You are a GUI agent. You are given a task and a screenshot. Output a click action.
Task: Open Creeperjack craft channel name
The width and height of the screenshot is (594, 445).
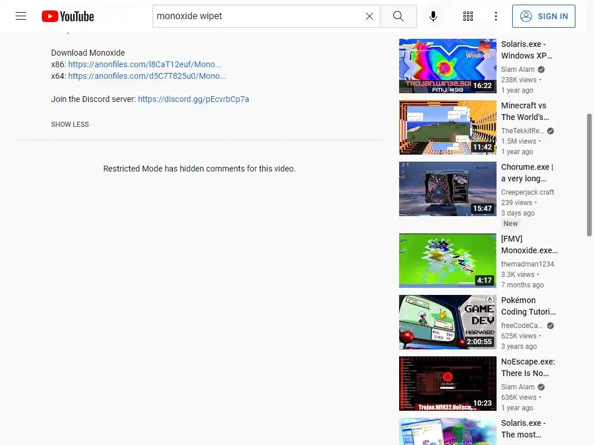pos(527,192)
